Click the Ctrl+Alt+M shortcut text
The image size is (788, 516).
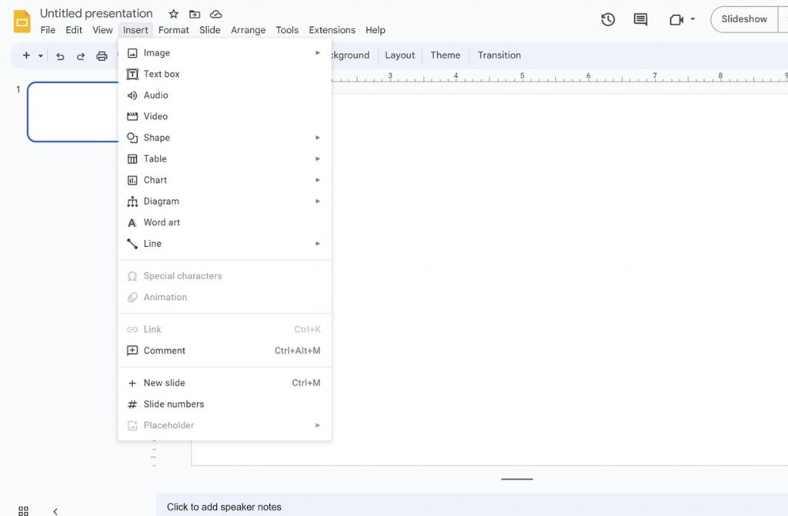point(298,351)
